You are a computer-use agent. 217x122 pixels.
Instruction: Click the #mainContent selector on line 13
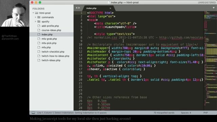98,55
